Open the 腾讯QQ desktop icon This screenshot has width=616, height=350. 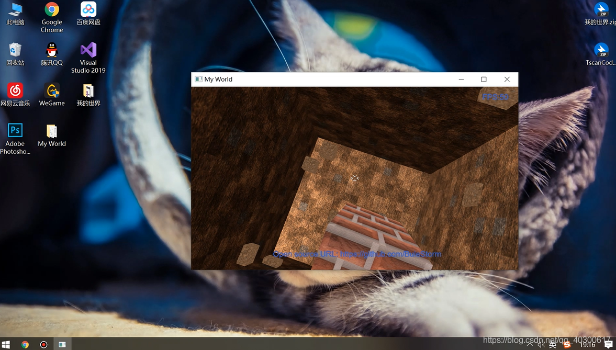coord(52,54)
